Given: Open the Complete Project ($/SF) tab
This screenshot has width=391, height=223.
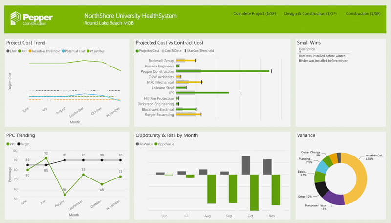Looking at the screenshot, I should tap(254, 14).
